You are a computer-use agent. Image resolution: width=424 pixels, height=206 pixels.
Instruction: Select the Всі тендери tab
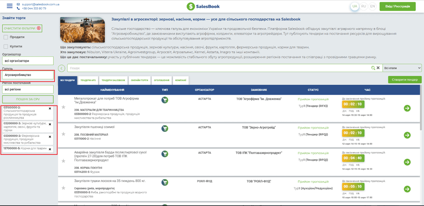coord(67,80)
